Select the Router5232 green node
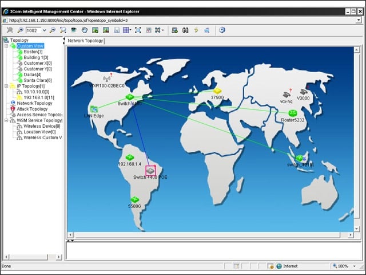The width and height of the screenshot is (366, 275). (292, 113)
